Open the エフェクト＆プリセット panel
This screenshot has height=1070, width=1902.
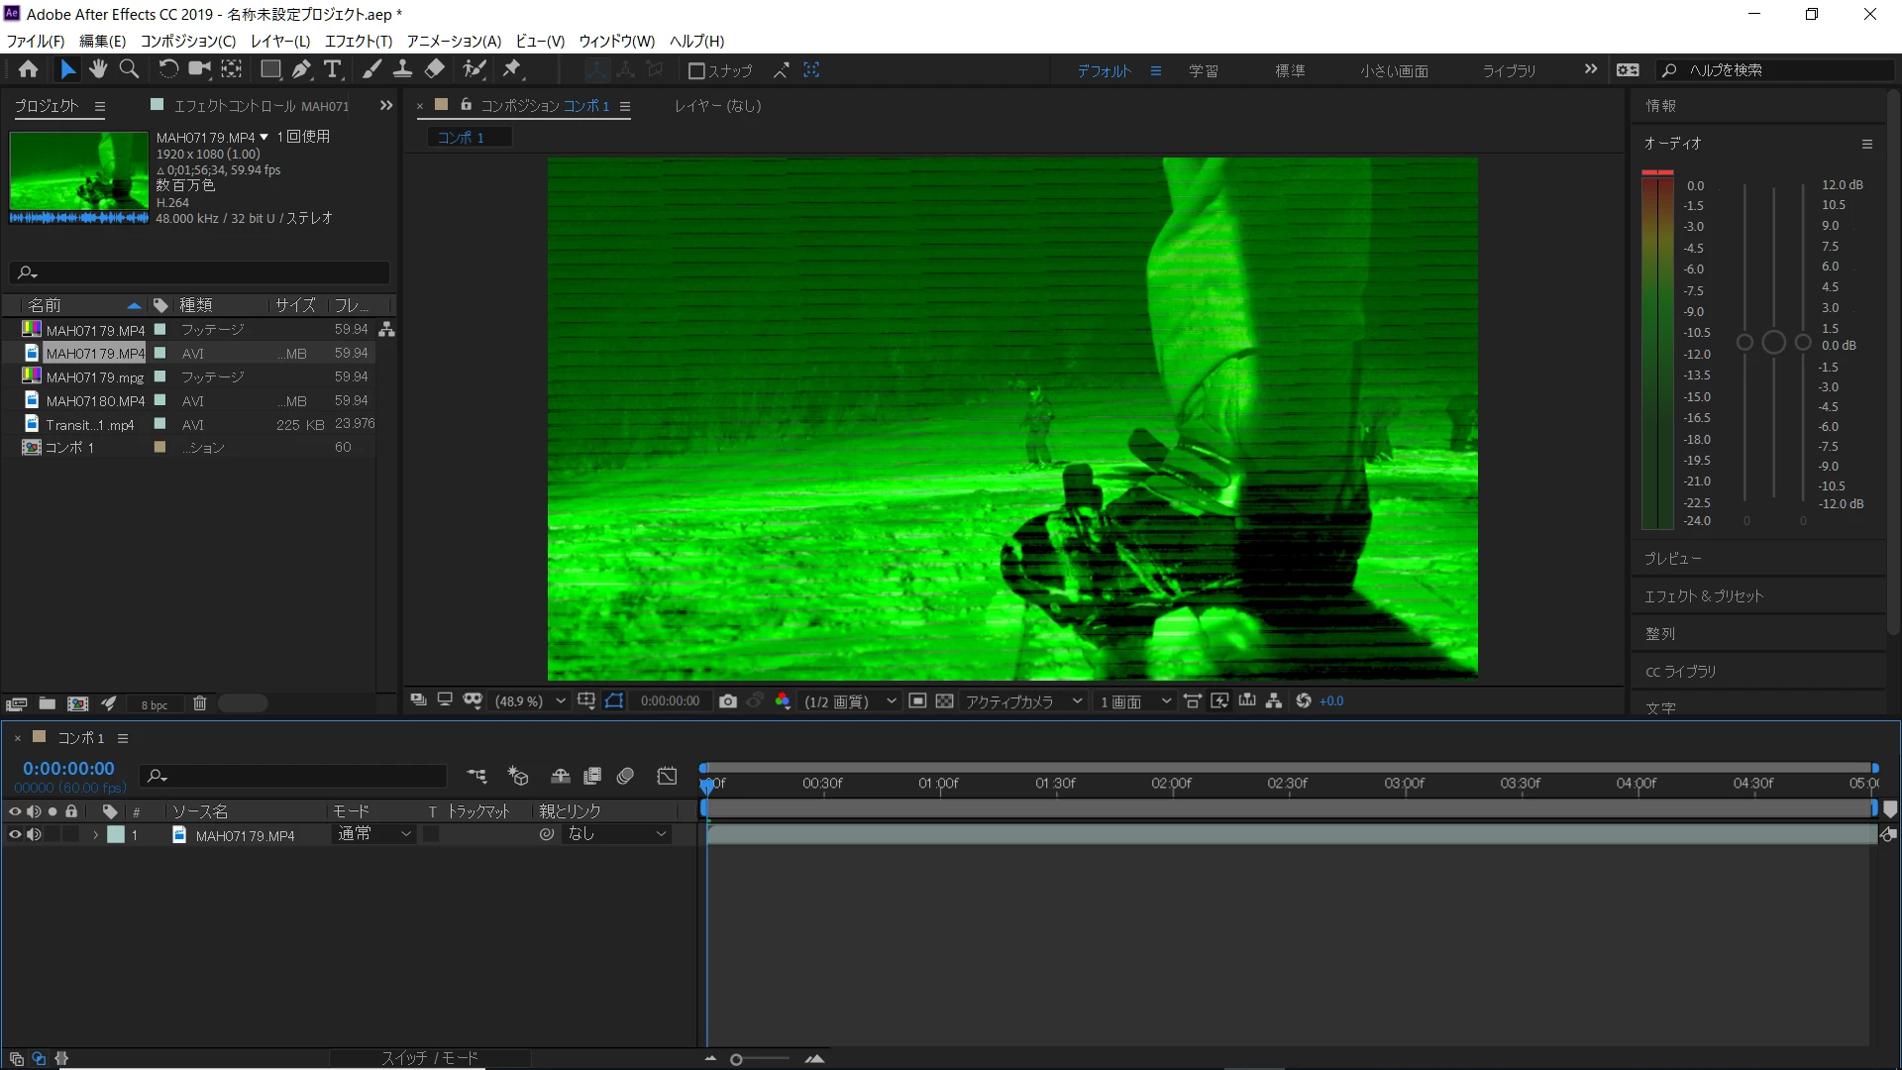click(1703, 596)
